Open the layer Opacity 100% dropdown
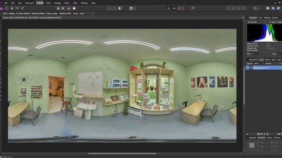282x158 pixels. (259, 63)
